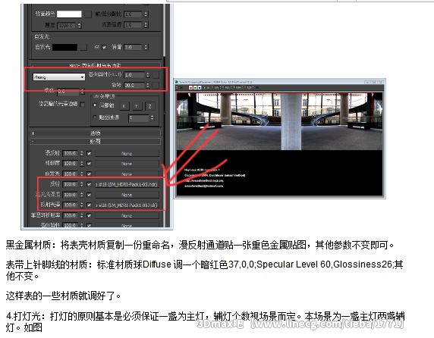Expand the Options rollout header

[95, 133]
